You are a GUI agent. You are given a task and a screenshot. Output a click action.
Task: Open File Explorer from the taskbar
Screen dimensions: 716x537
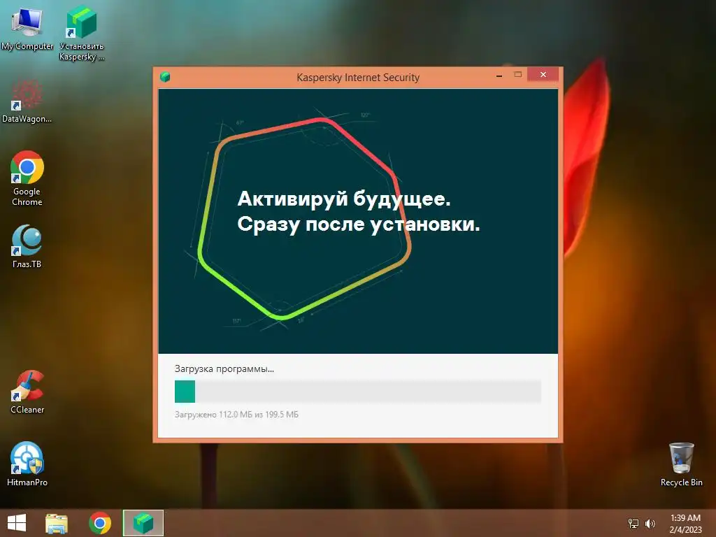point(57,523)
